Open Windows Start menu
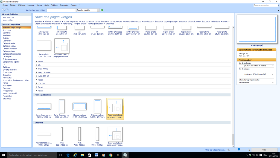The image size is (280, 158). click(x=3, y=155)
